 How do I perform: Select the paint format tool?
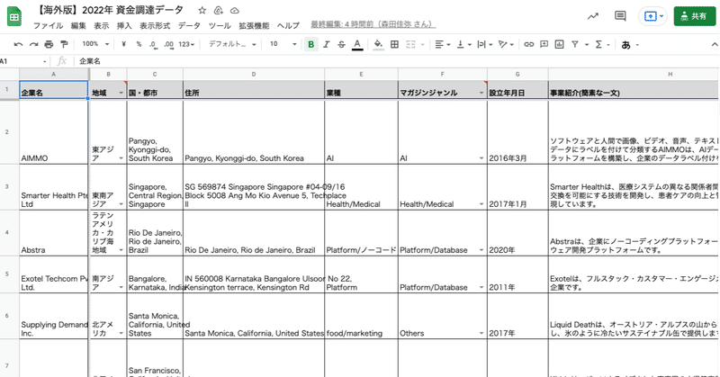(64, 45)
